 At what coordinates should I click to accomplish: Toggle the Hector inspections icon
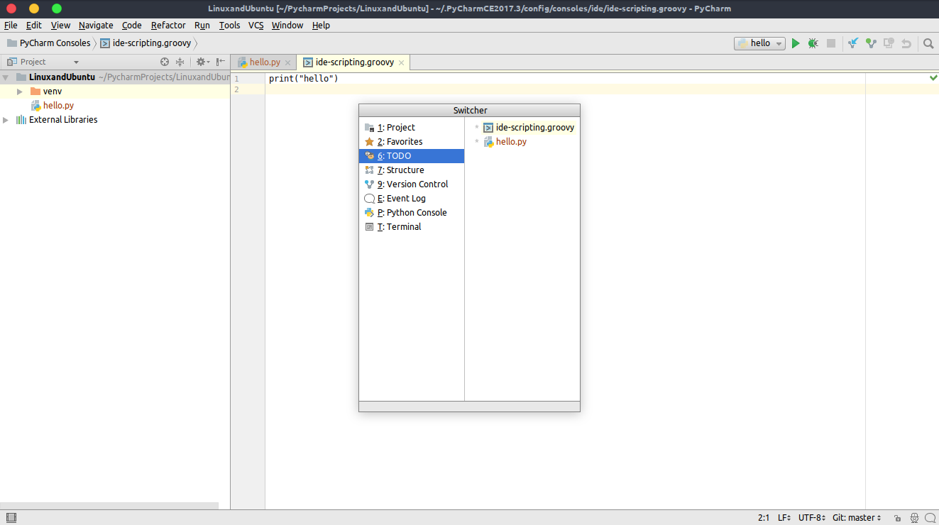click(x=914, y=518)
